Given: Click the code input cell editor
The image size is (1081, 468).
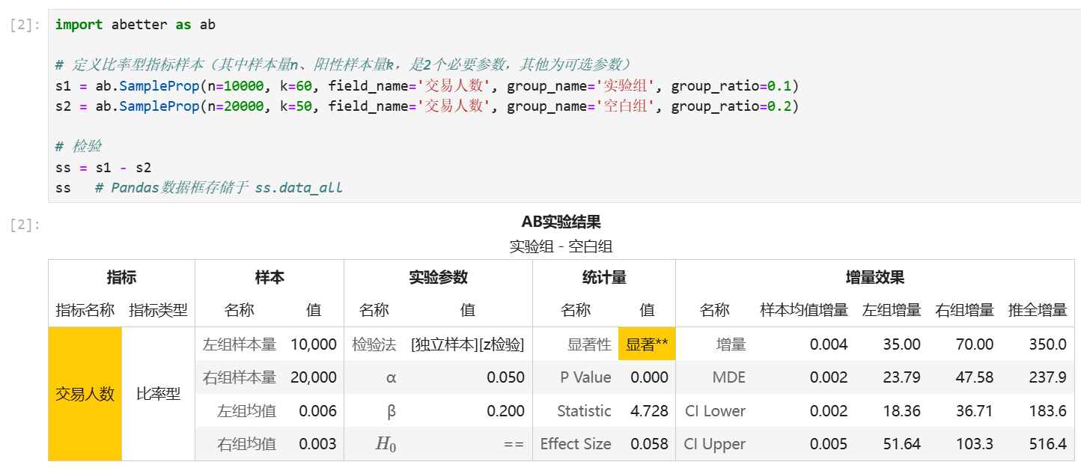Looking at the screenshot, I should click(x=564, y=106).
